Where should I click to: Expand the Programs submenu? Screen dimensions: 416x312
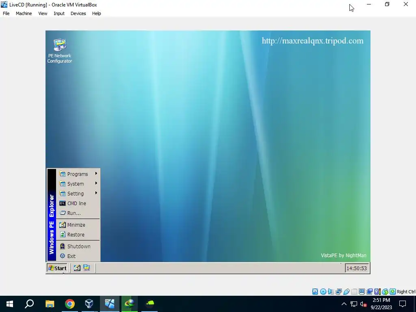pyautogui.click(x=78, y=174)
